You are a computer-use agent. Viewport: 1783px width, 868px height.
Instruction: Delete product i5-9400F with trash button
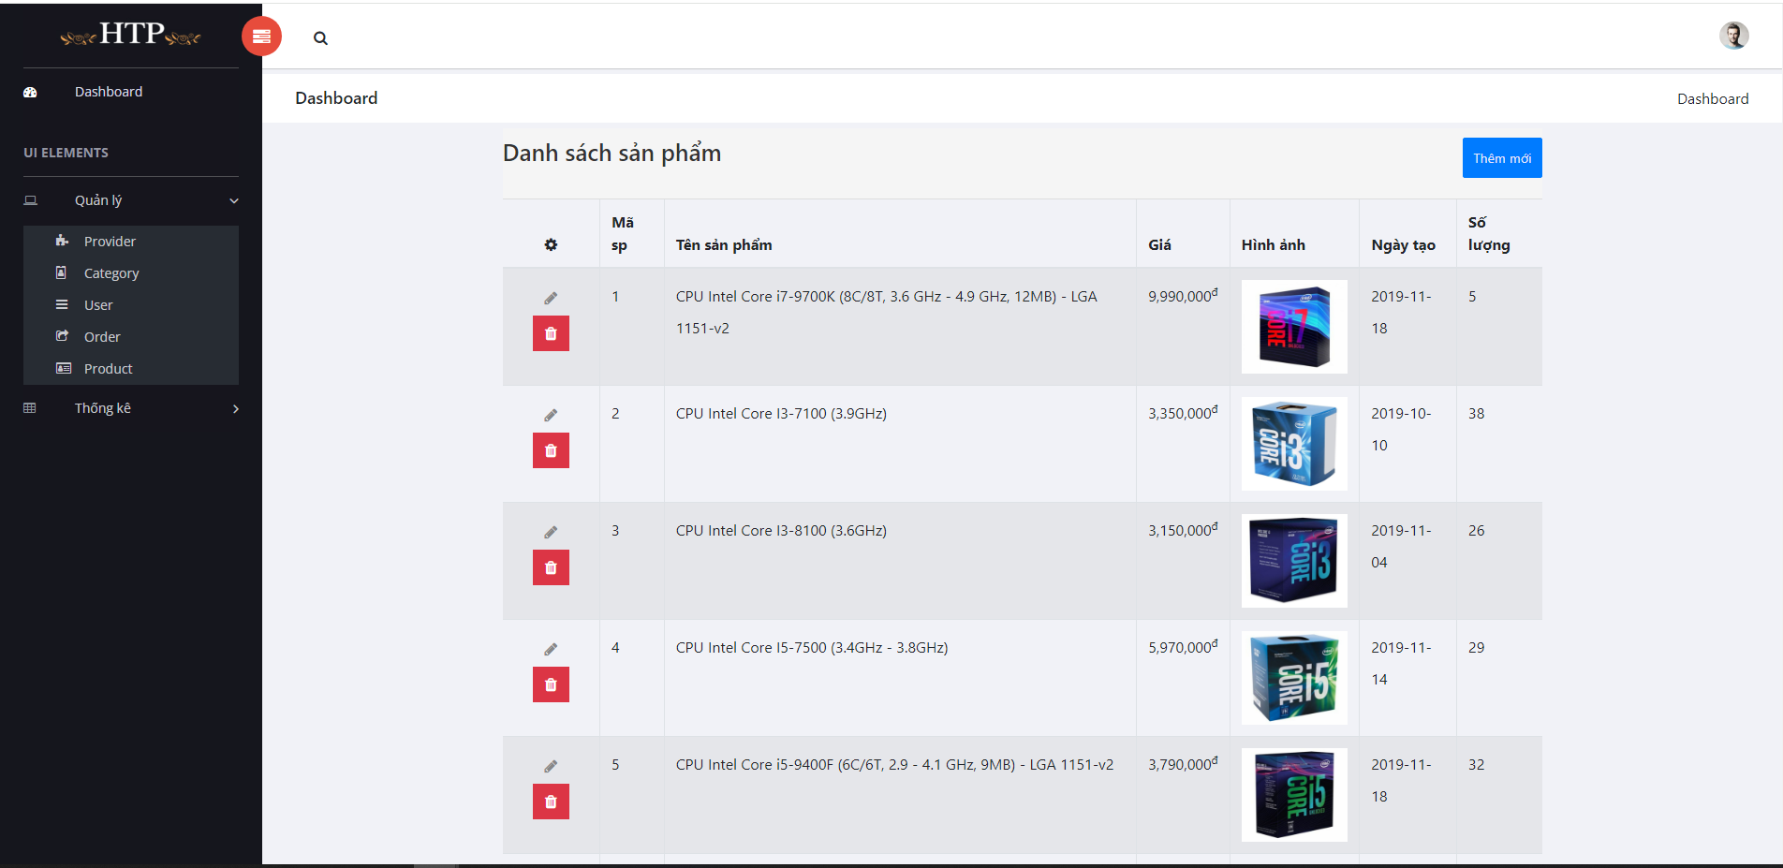click(x=551, y=802)
